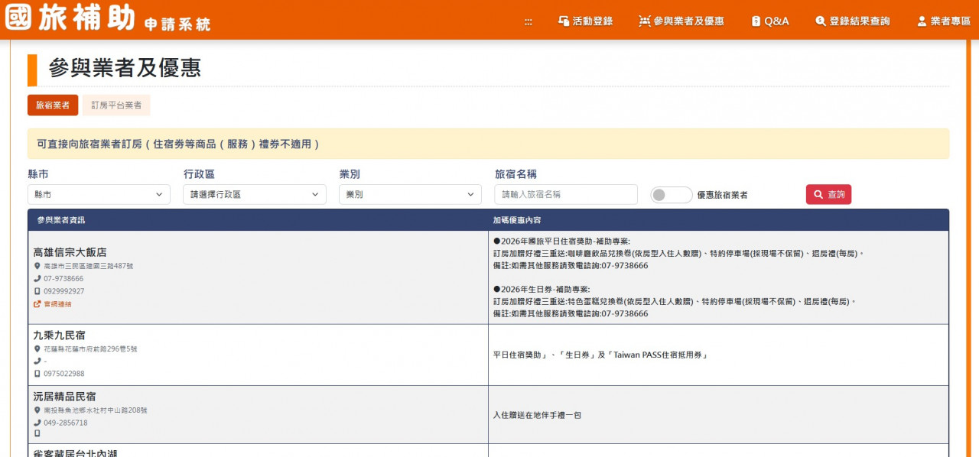
Task: Open the 業別 dropdown
Action: [410, 195]
